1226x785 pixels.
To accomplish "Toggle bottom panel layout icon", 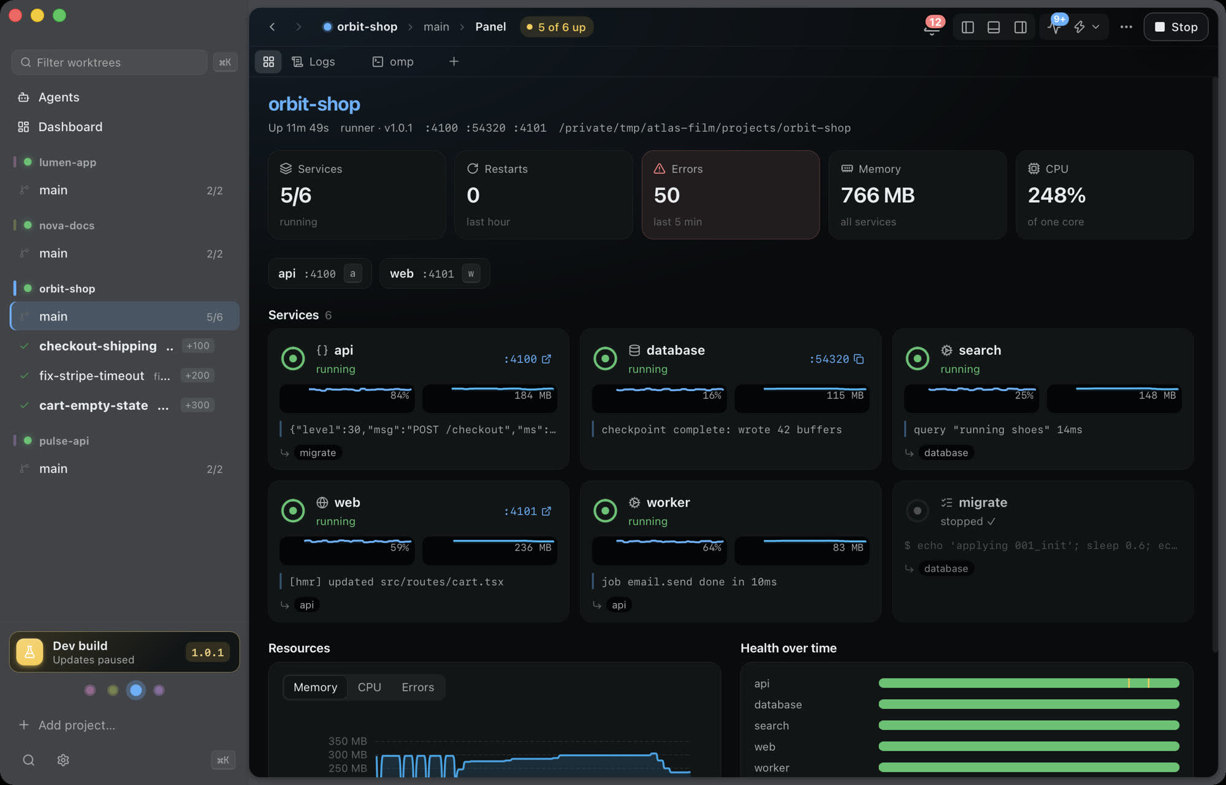I will 994,27.
